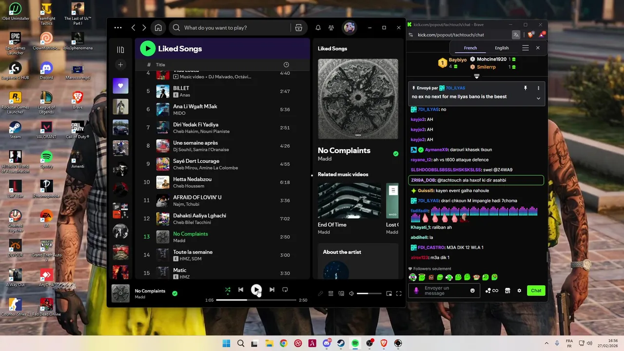Enter Spotify full screen mode

pyautogui.click(x=399, y=293)
